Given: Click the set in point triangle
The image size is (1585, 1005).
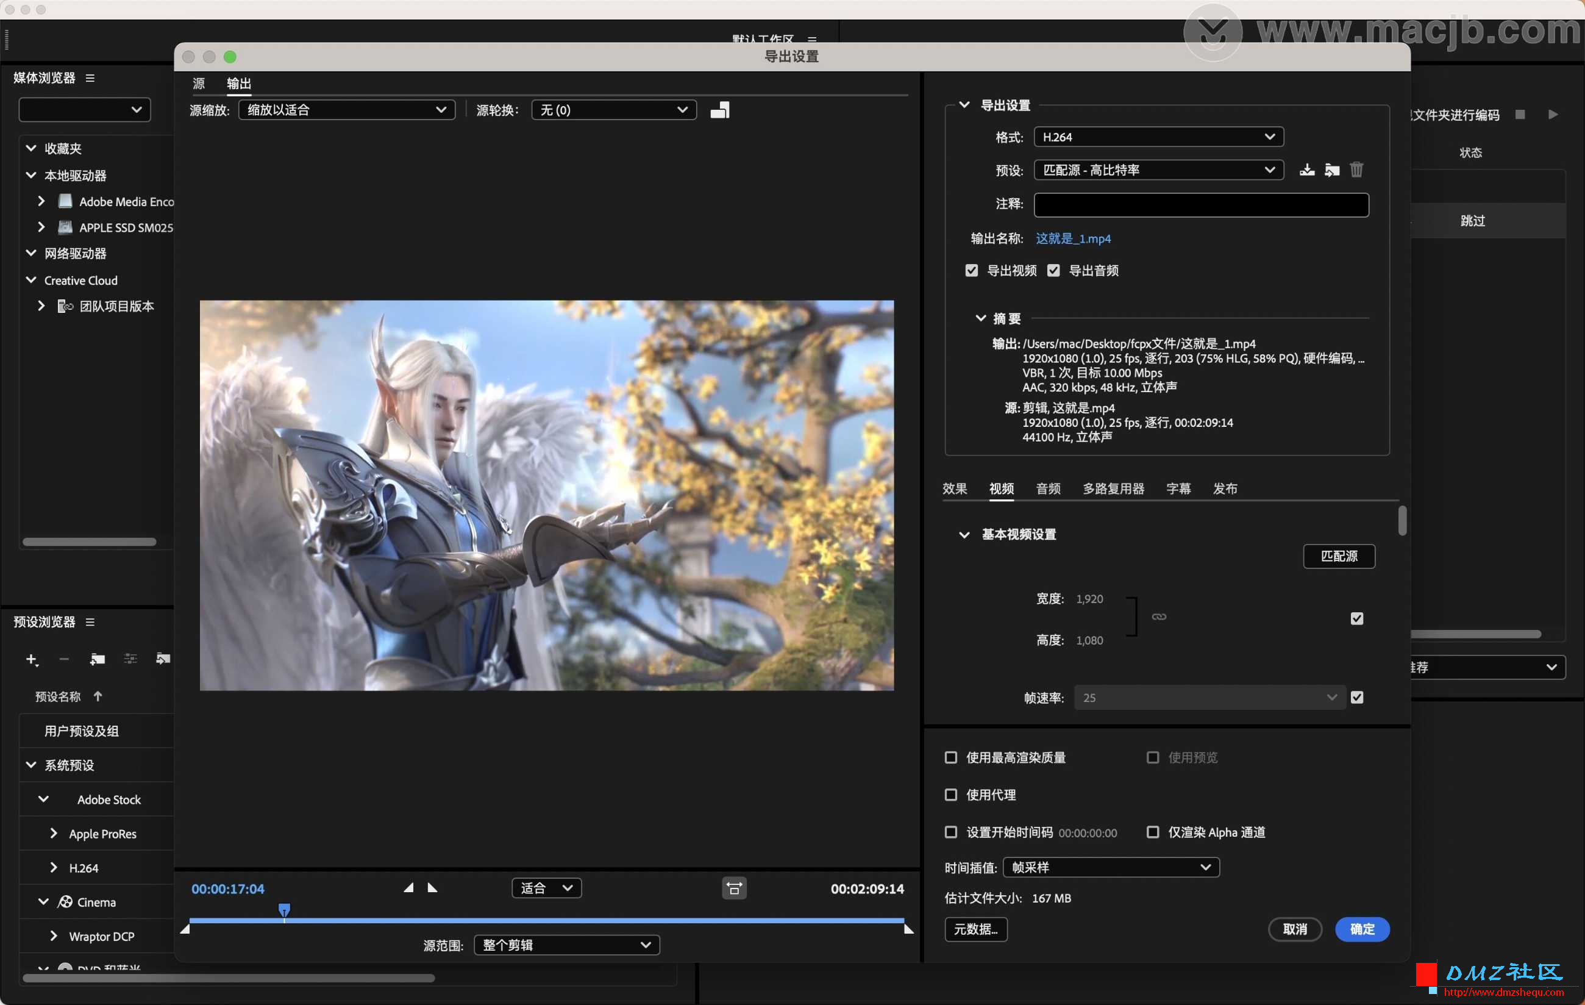Looking at the screenshot, I should click(409, 888).
